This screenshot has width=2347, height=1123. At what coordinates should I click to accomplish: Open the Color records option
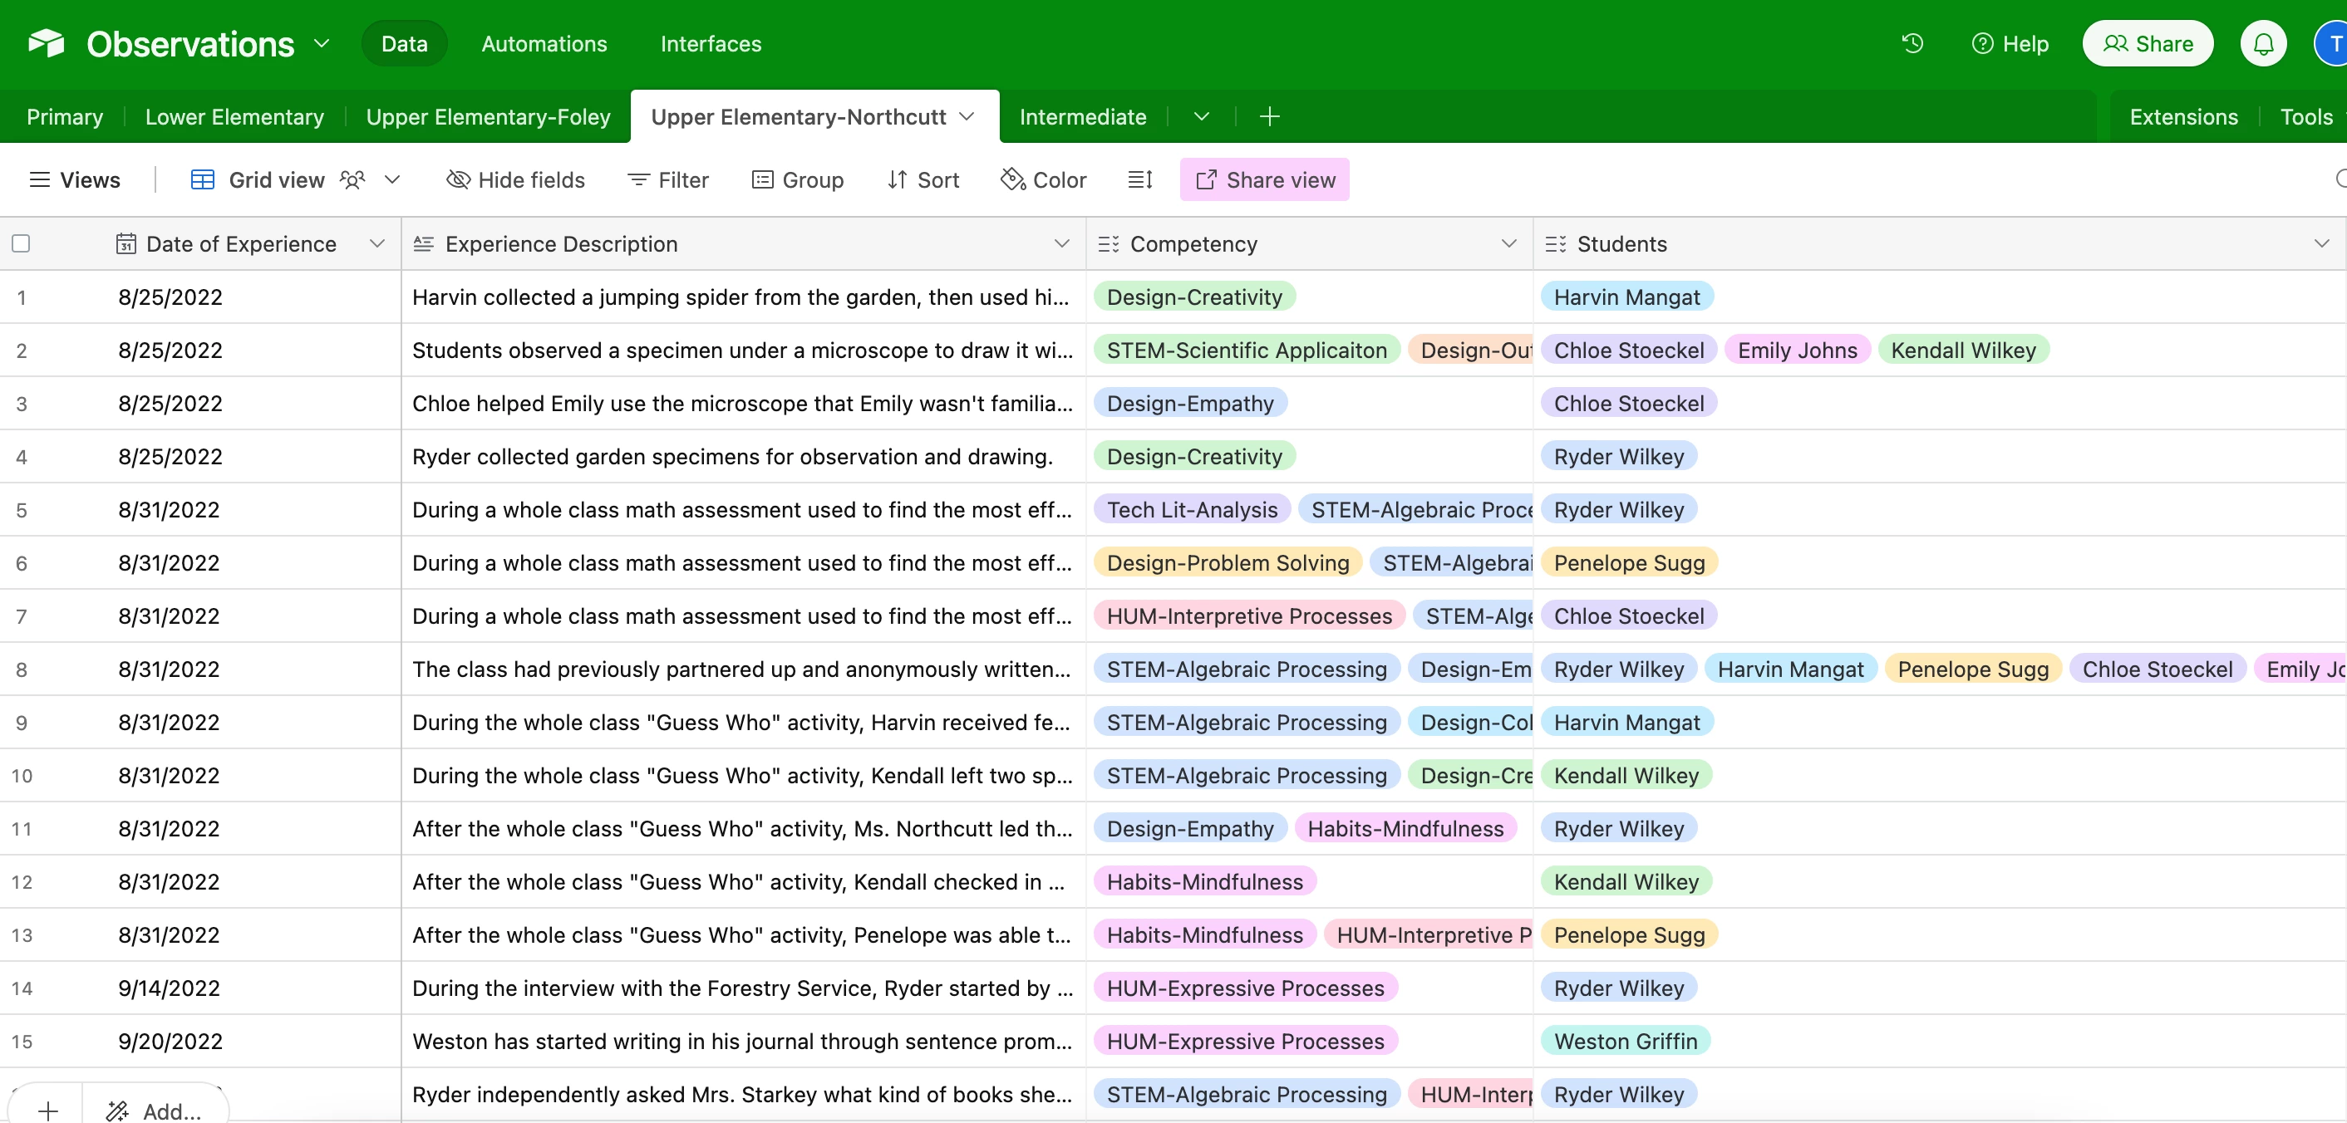pos(1043,179)
